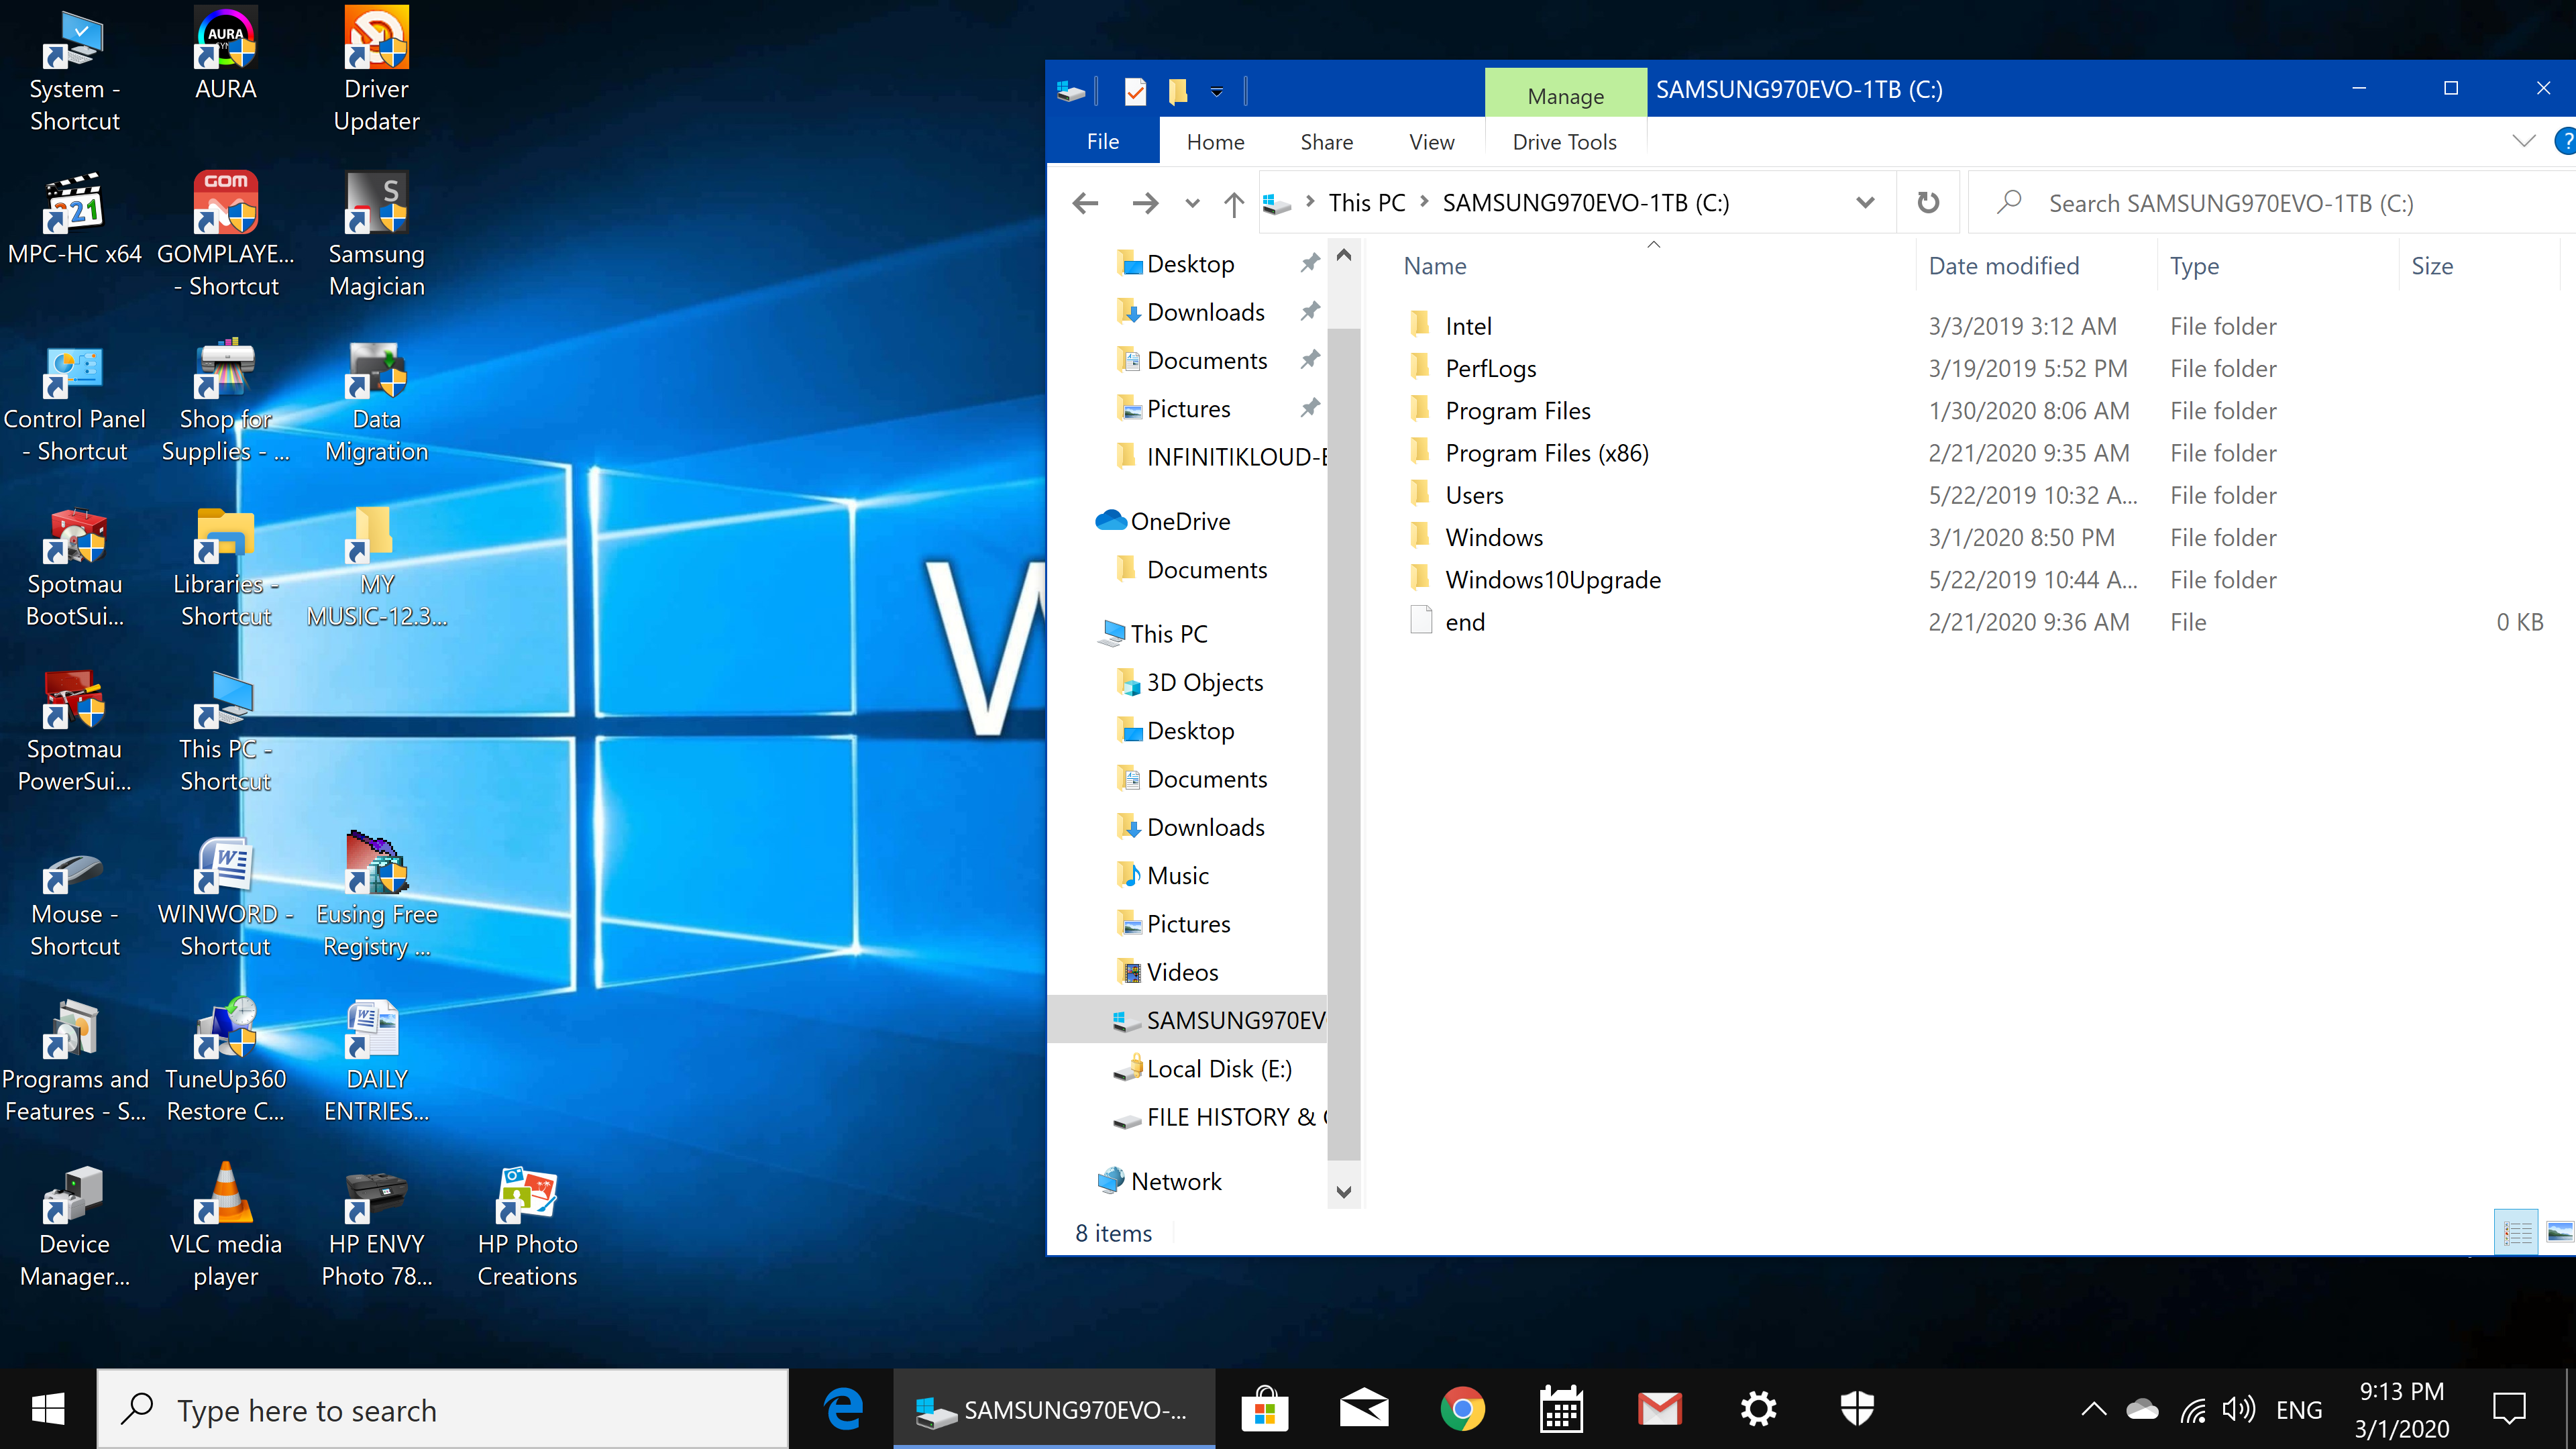
Task: Unpin Downloads from Quick access
Action: (x=1310, y=311)
